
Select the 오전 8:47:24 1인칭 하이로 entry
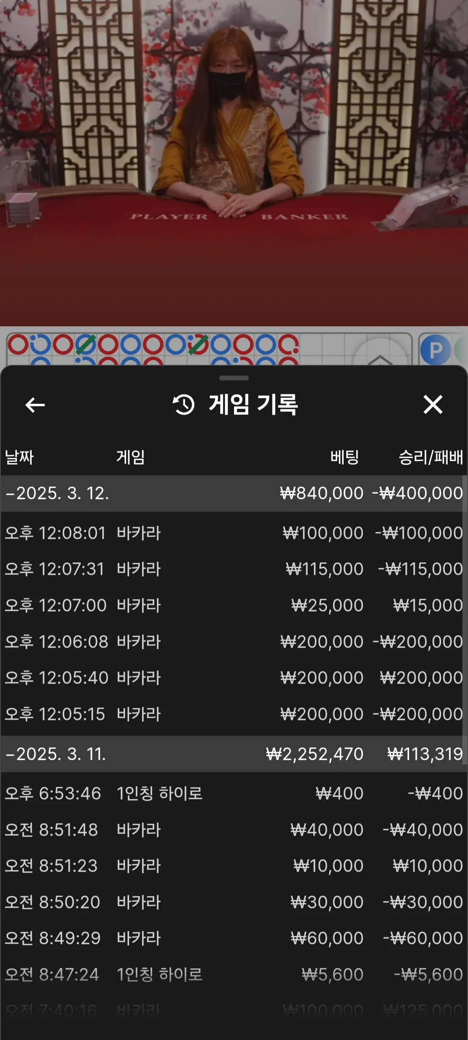pos(234,975)
